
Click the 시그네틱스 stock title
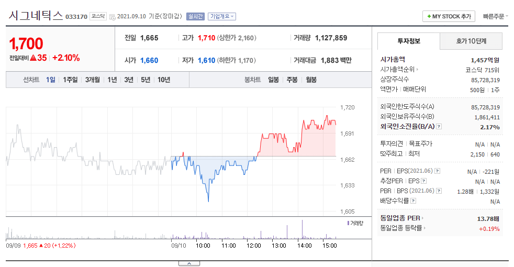[x=36, y=15]
